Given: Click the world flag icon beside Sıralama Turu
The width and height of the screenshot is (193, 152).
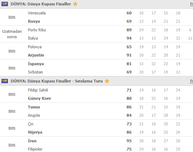Looking at the screenshot, I should pyautogui.click(x=5, y=81).
